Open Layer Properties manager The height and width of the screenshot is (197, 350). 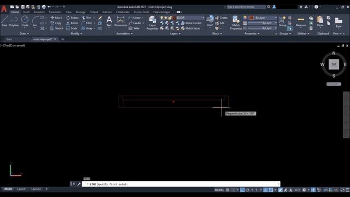tap(153, 23)
